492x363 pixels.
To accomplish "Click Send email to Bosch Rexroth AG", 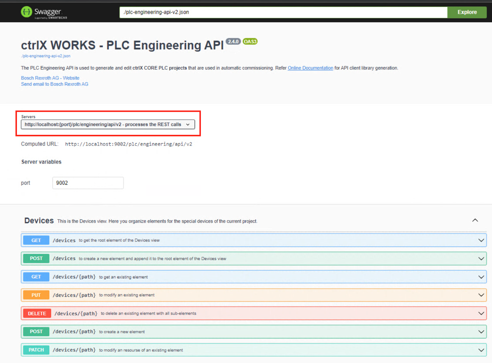I will click(x=54, y=84).
